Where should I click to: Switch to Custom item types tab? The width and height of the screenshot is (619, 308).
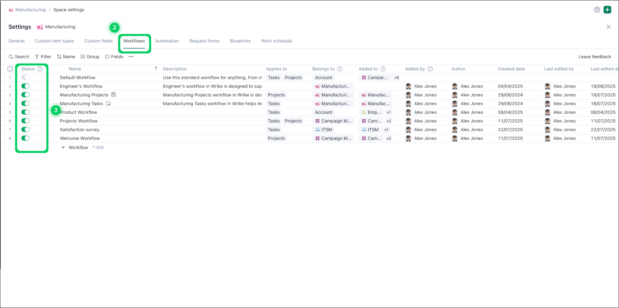(54, 41)
